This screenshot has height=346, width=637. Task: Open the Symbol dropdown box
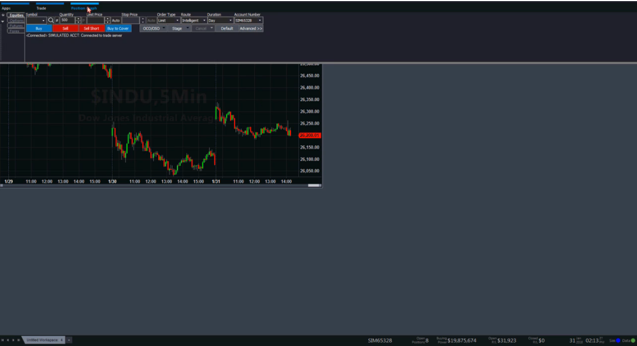(36, 20)
